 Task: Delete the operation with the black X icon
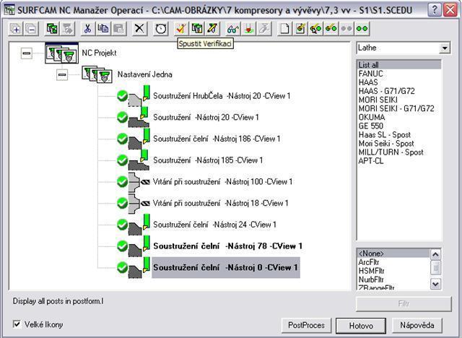click(x=139, y=29)
